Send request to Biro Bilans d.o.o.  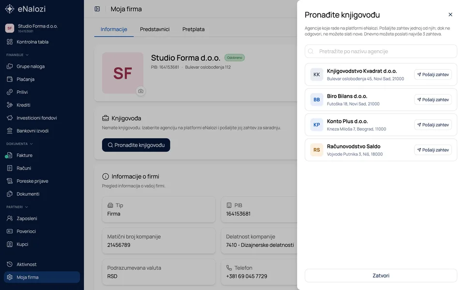(x=433, y=100)
